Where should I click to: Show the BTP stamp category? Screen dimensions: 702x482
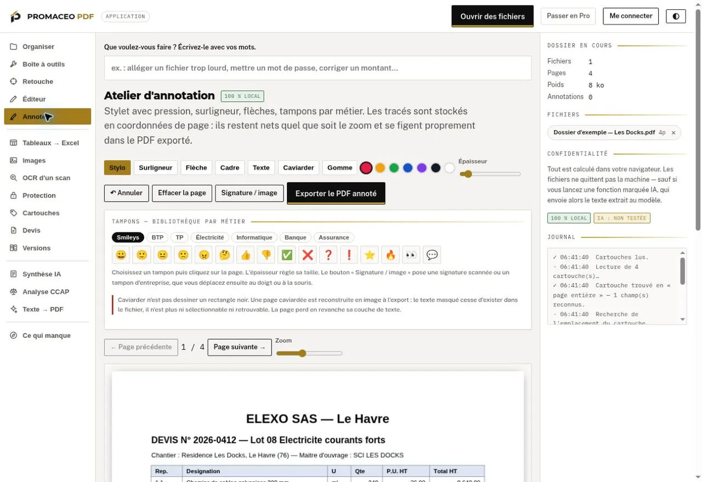tap(157, 237)
